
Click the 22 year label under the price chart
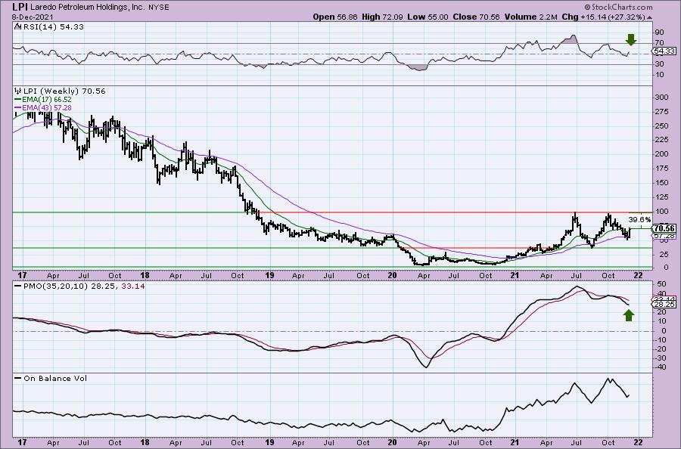point(638,275)
